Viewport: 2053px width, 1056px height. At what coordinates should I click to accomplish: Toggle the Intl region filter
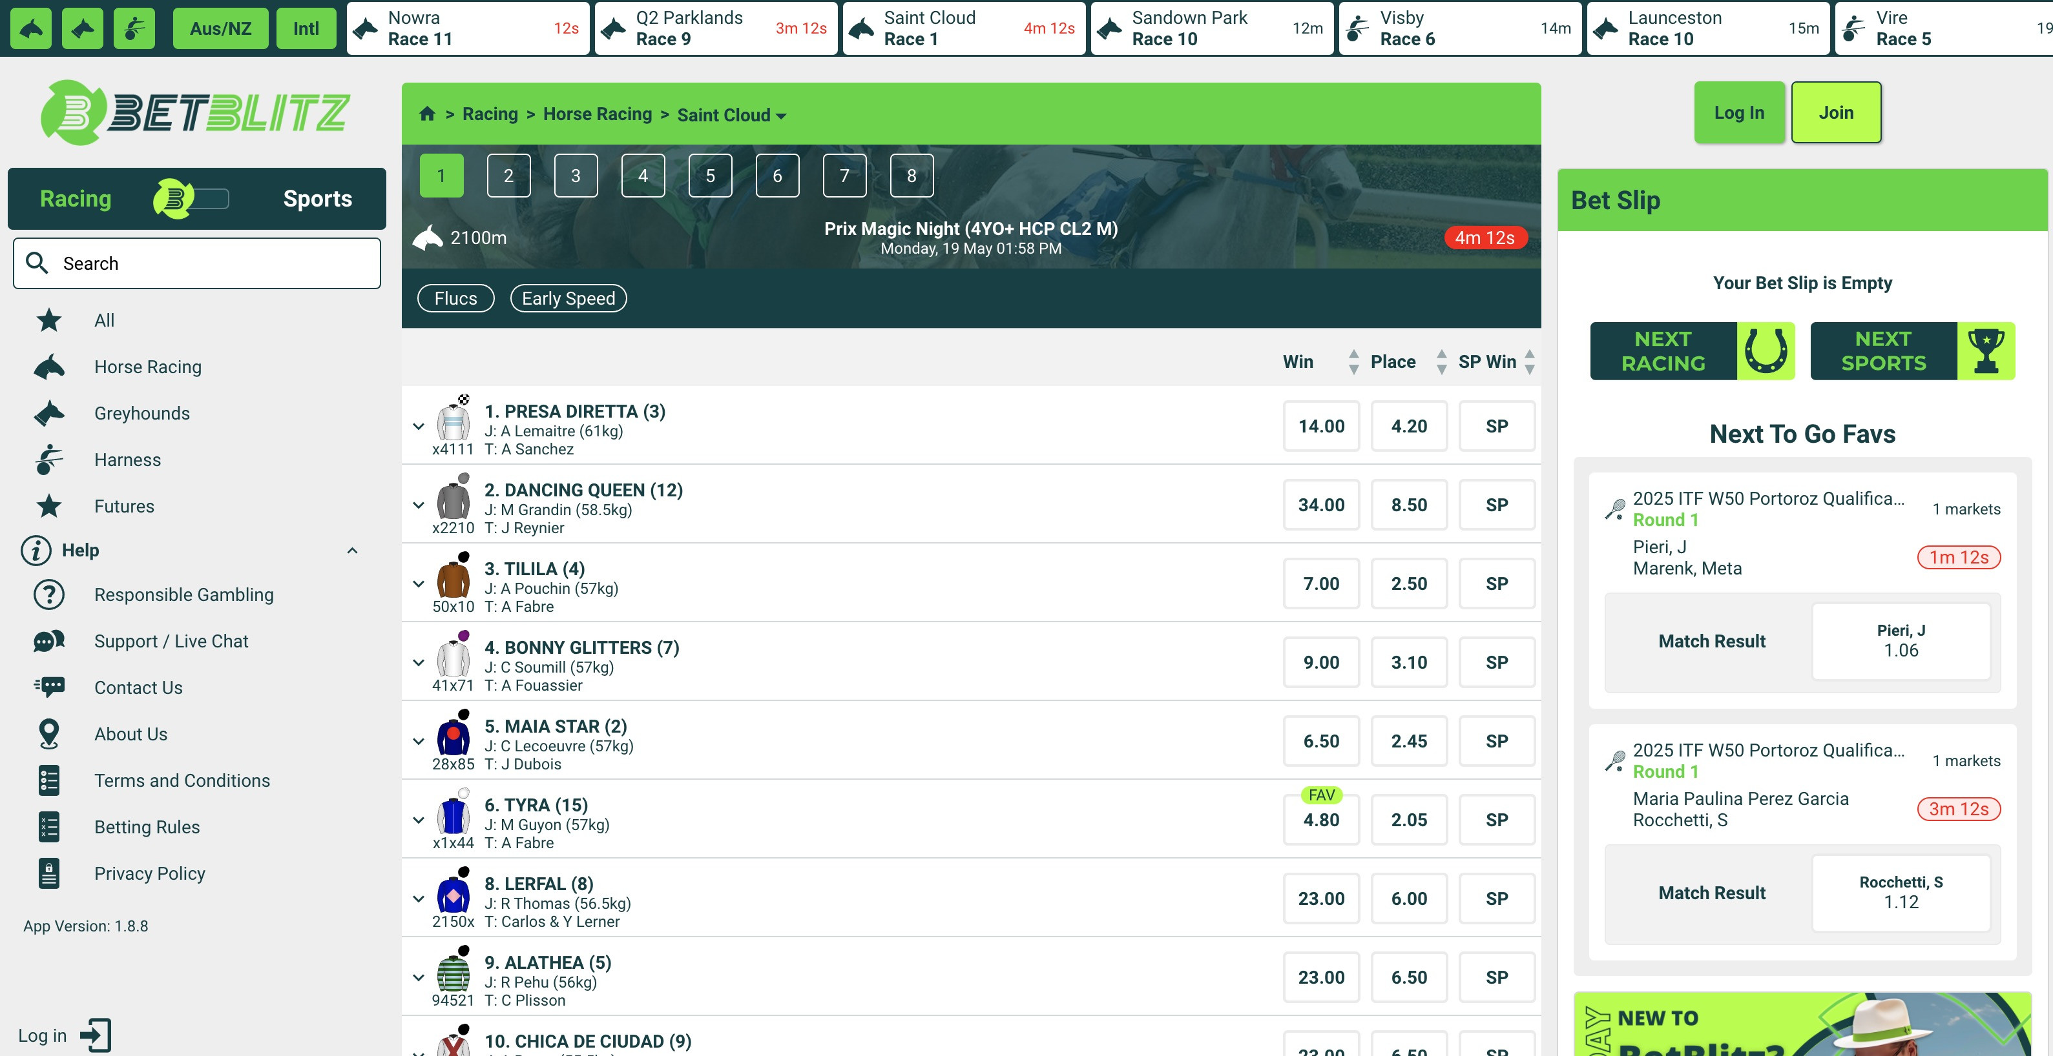point(306,28)
